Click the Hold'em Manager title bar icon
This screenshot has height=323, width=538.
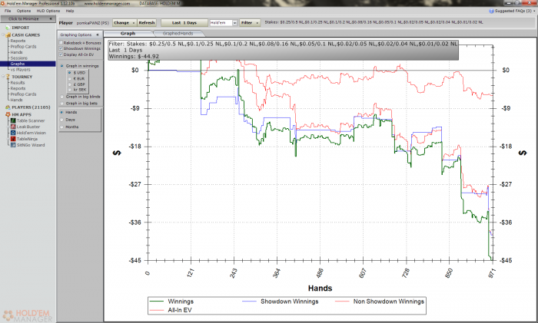click(3, 3)
